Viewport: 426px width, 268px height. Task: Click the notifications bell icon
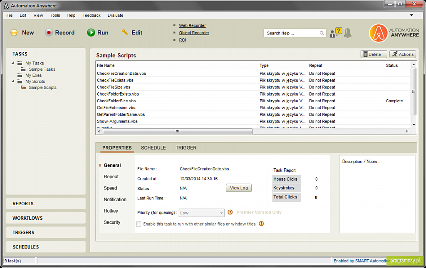[348, 33]
